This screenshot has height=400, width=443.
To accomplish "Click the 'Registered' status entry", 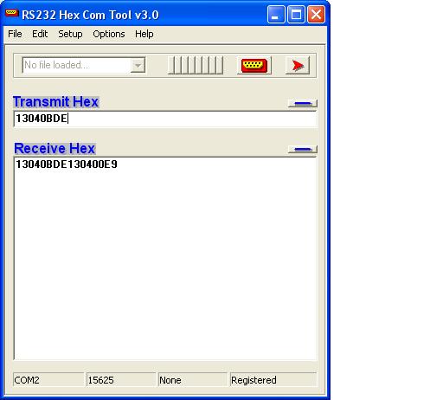I will (273, 380).
